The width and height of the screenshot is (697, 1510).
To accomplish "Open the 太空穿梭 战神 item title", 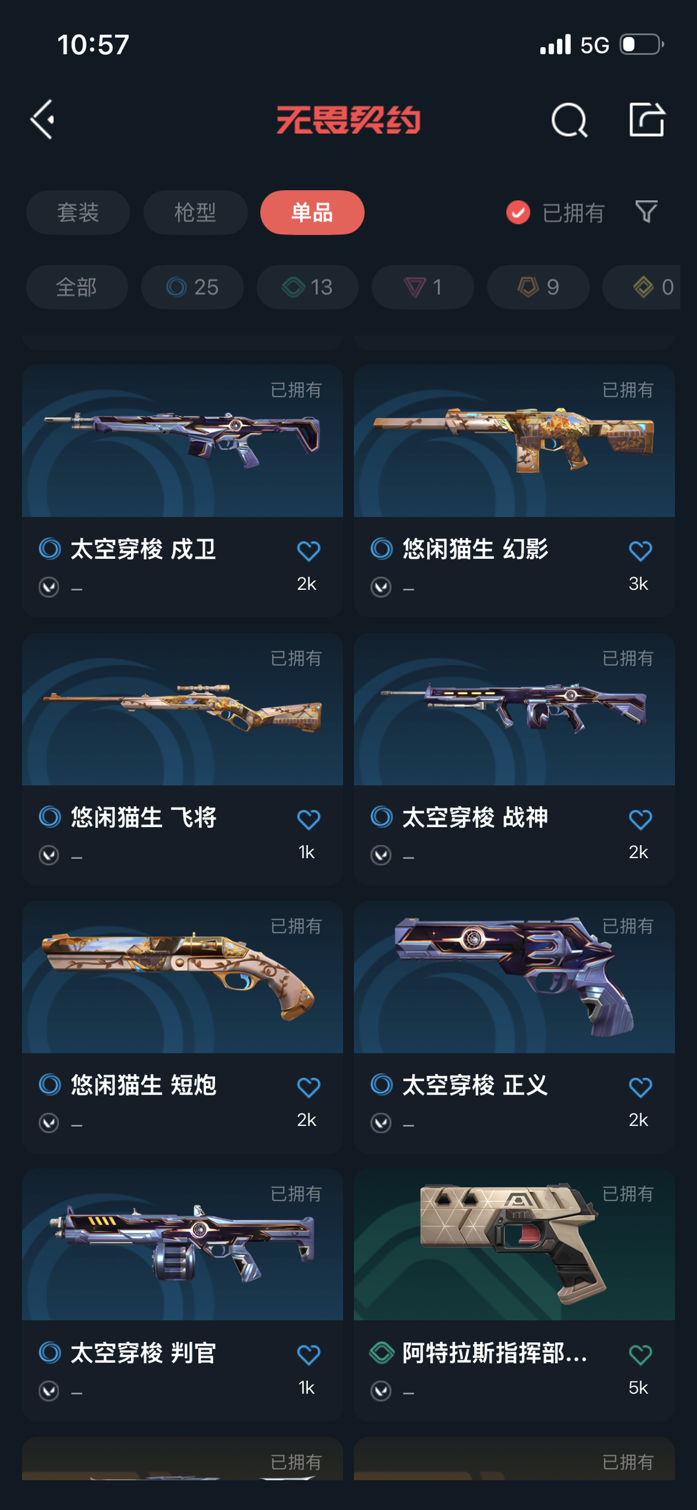I will [x=475, y=818].
